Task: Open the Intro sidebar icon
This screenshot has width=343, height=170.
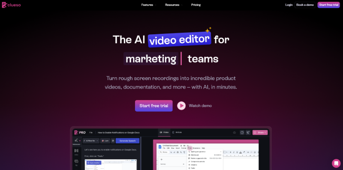Action: coord(77,152)
